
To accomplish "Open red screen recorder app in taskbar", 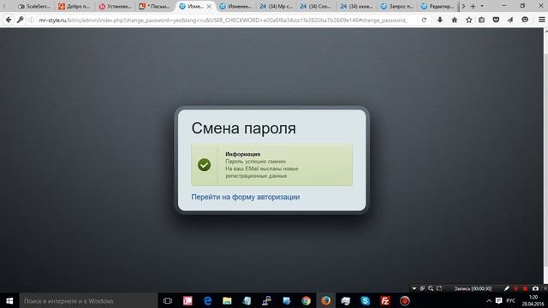I will (405, 300).
